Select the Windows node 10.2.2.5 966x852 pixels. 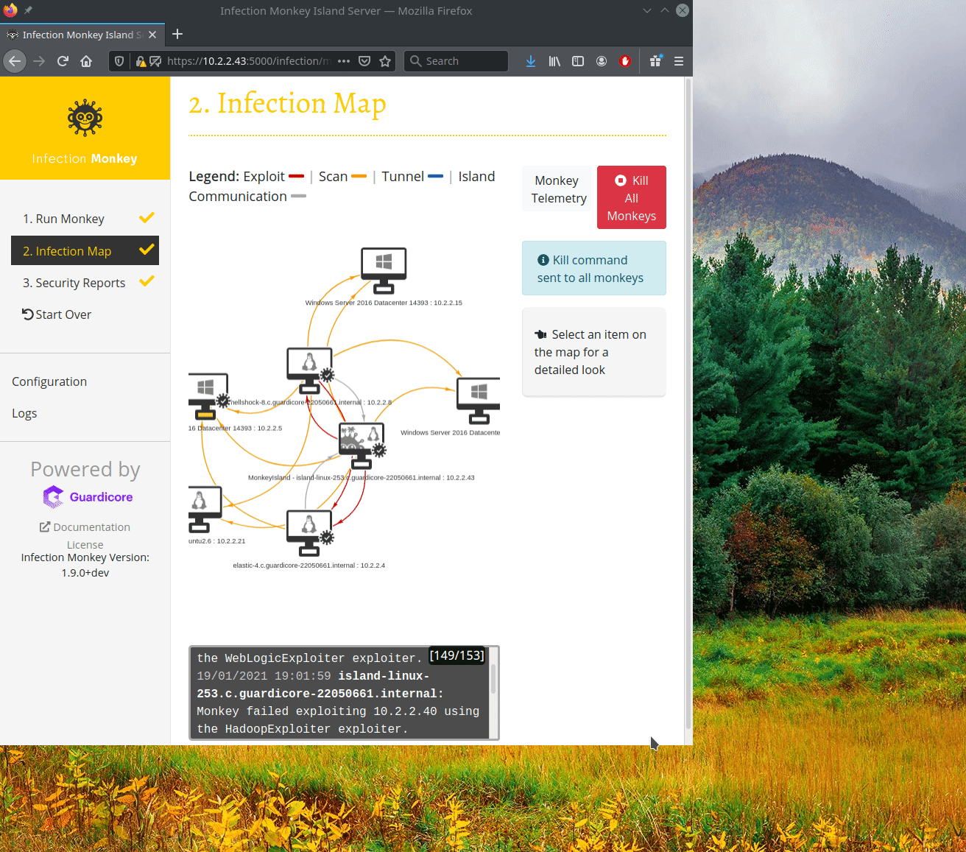click(208, 396)
